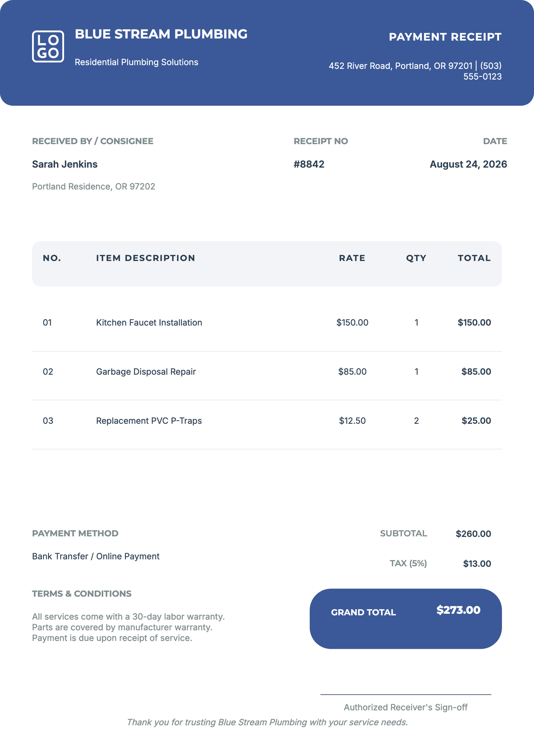Select the Kitchen Faucet Installation row

[267, 322]
